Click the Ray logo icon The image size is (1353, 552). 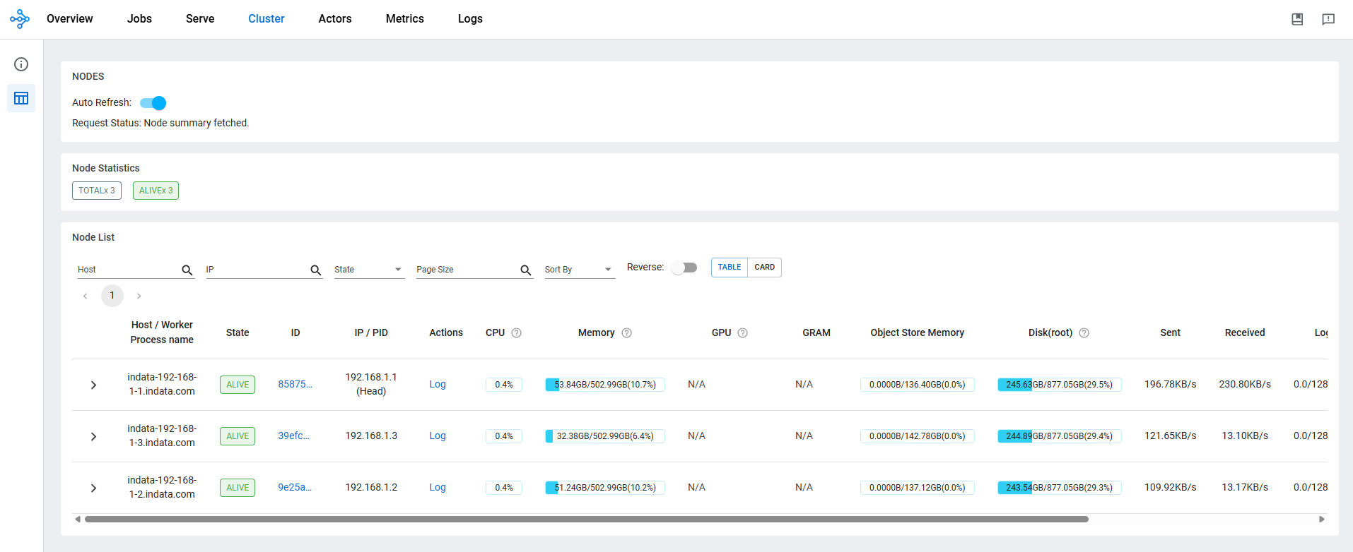pyautogui.click(x=20, y=19)
